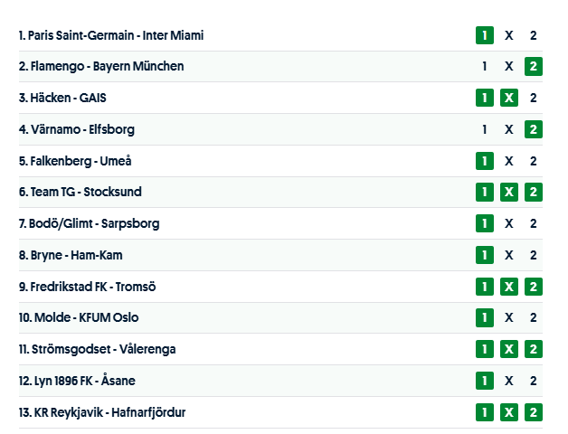This screenshot has height=434, width=568.
Task: Toggle X off for Häcken - GAIS
Action: 508,98
